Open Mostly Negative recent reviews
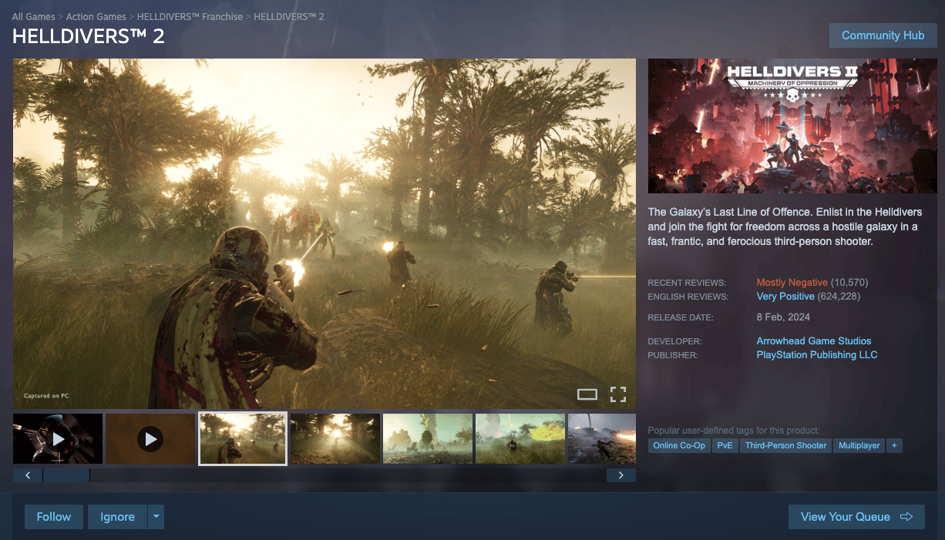This screenshot has width=945, height=540. pos(792,283)
